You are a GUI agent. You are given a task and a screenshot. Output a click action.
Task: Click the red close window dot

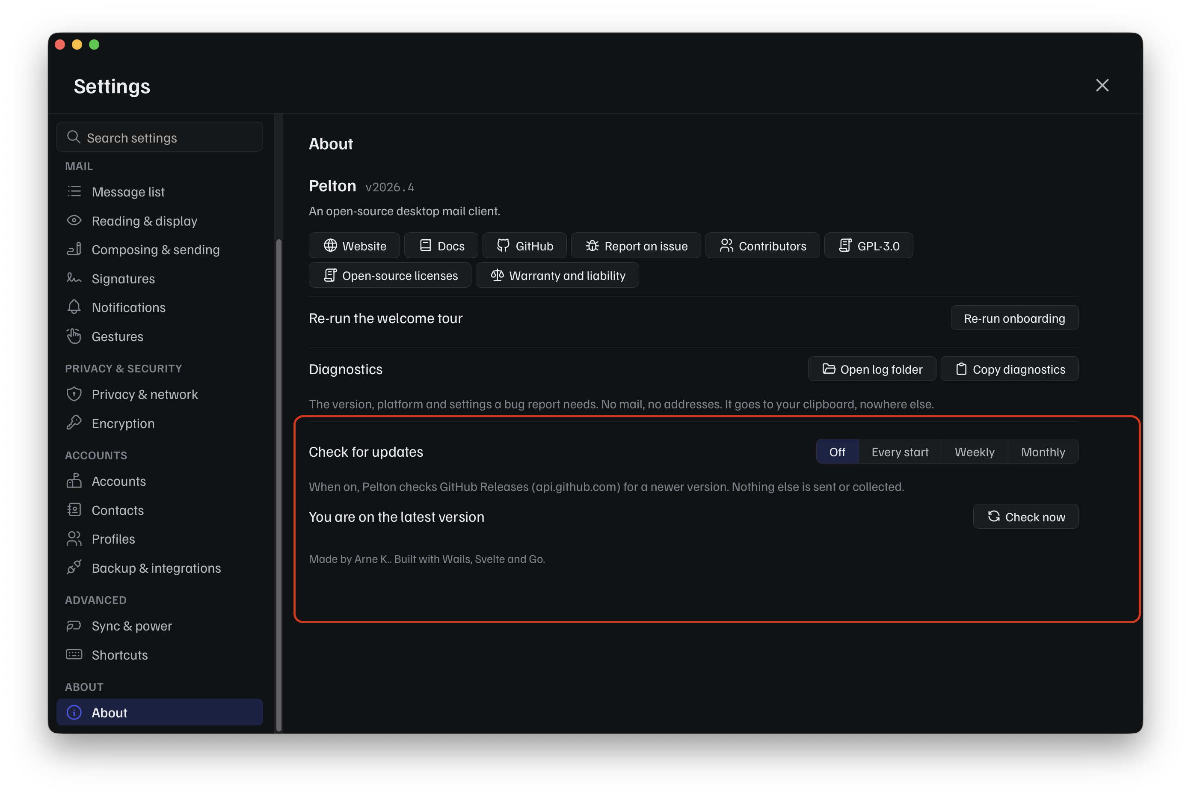tap(60, 44)
